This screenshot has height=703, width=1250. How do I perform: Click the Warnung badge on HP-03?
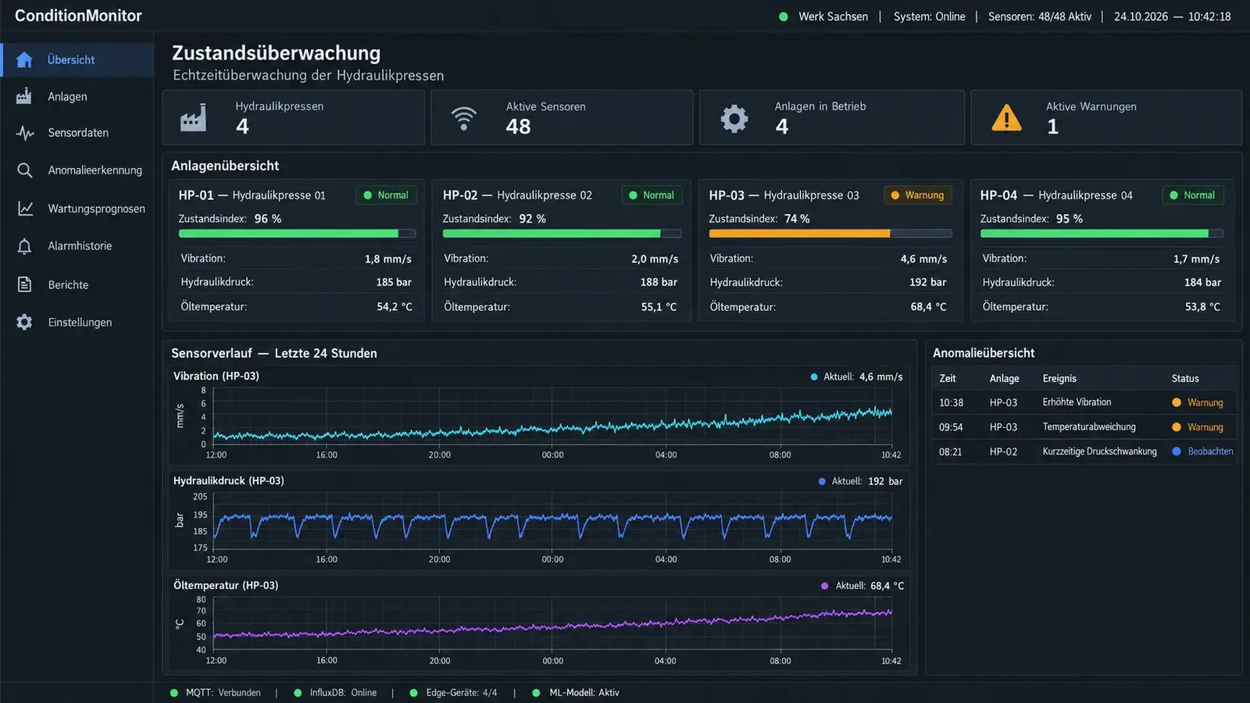917,195
